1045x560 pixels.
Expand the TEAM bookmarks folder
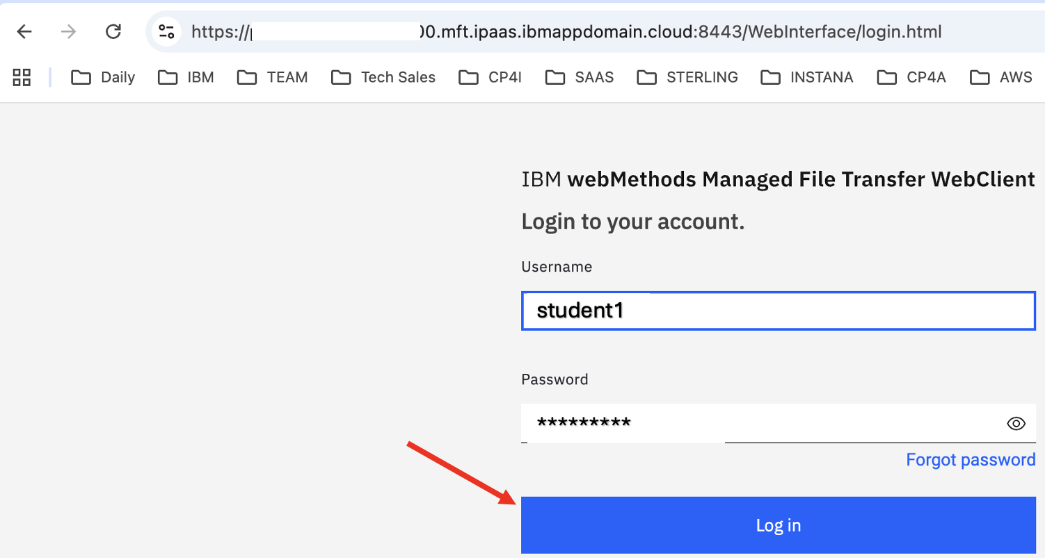272,77
